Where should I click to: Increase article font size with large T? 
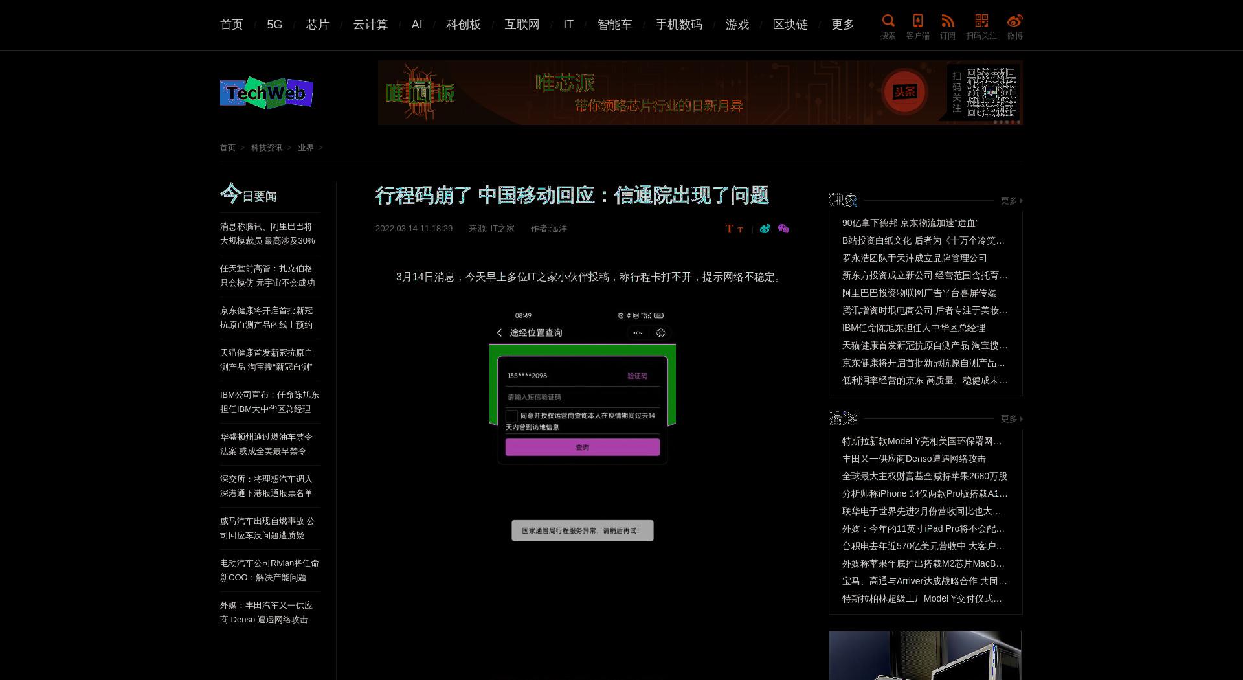point(730,229)
